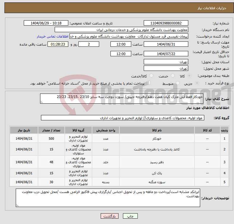Screen dimensions: 234x224
Task: Click the announcement date field 1404/06/29 - 10:18
Action: tap(46, 23)
